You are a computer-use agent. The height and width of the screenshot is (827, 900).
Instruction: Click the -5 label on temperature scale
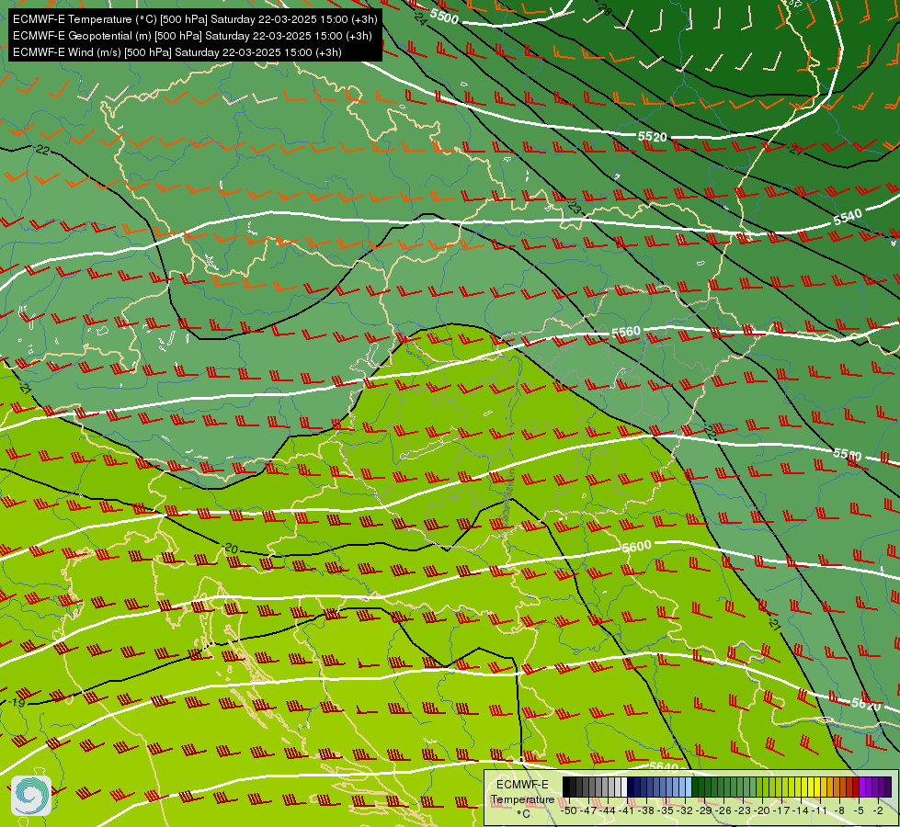click(x=859, y=810)
